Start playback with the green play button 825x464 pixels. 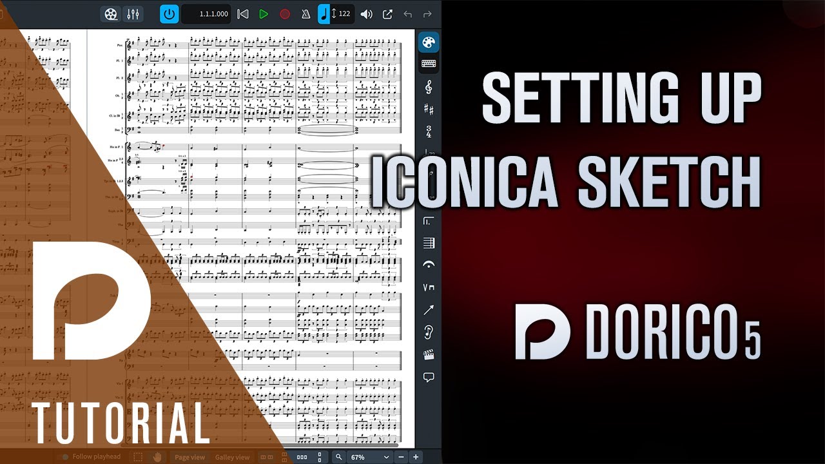(x=264, y=14)
